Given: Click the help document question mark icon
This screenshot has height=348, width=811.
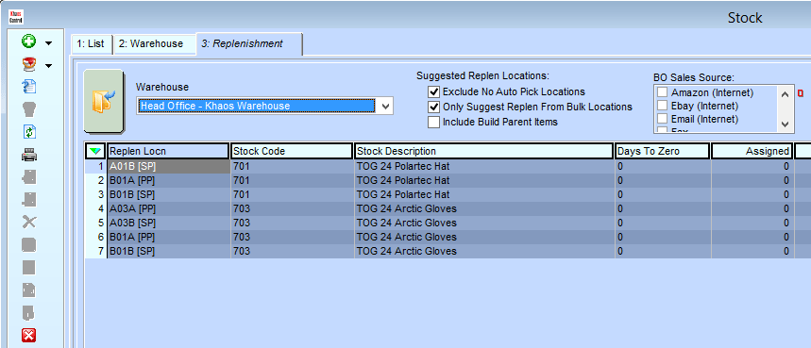Looking at the screenshot, I should pos(29,86).
